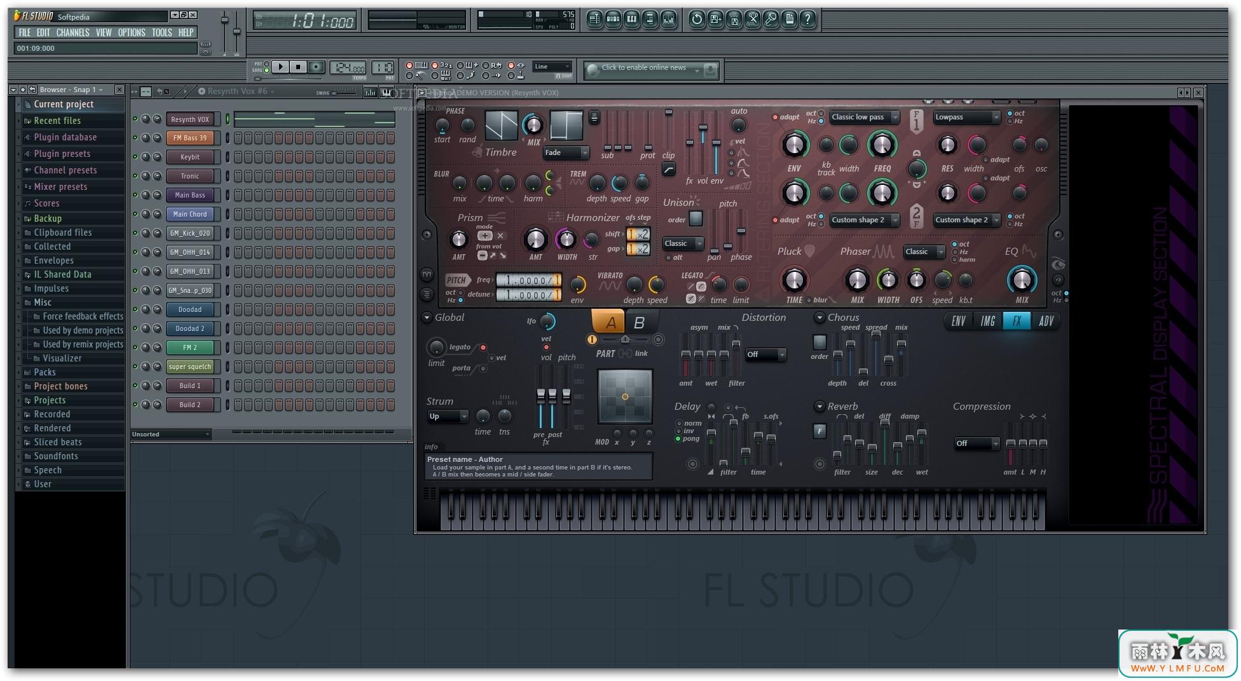Image resolution: width=1241 pixels, height=681 pixels.
Task: Open the Phaser Classic type dropdown
Action: coord(924,252)
